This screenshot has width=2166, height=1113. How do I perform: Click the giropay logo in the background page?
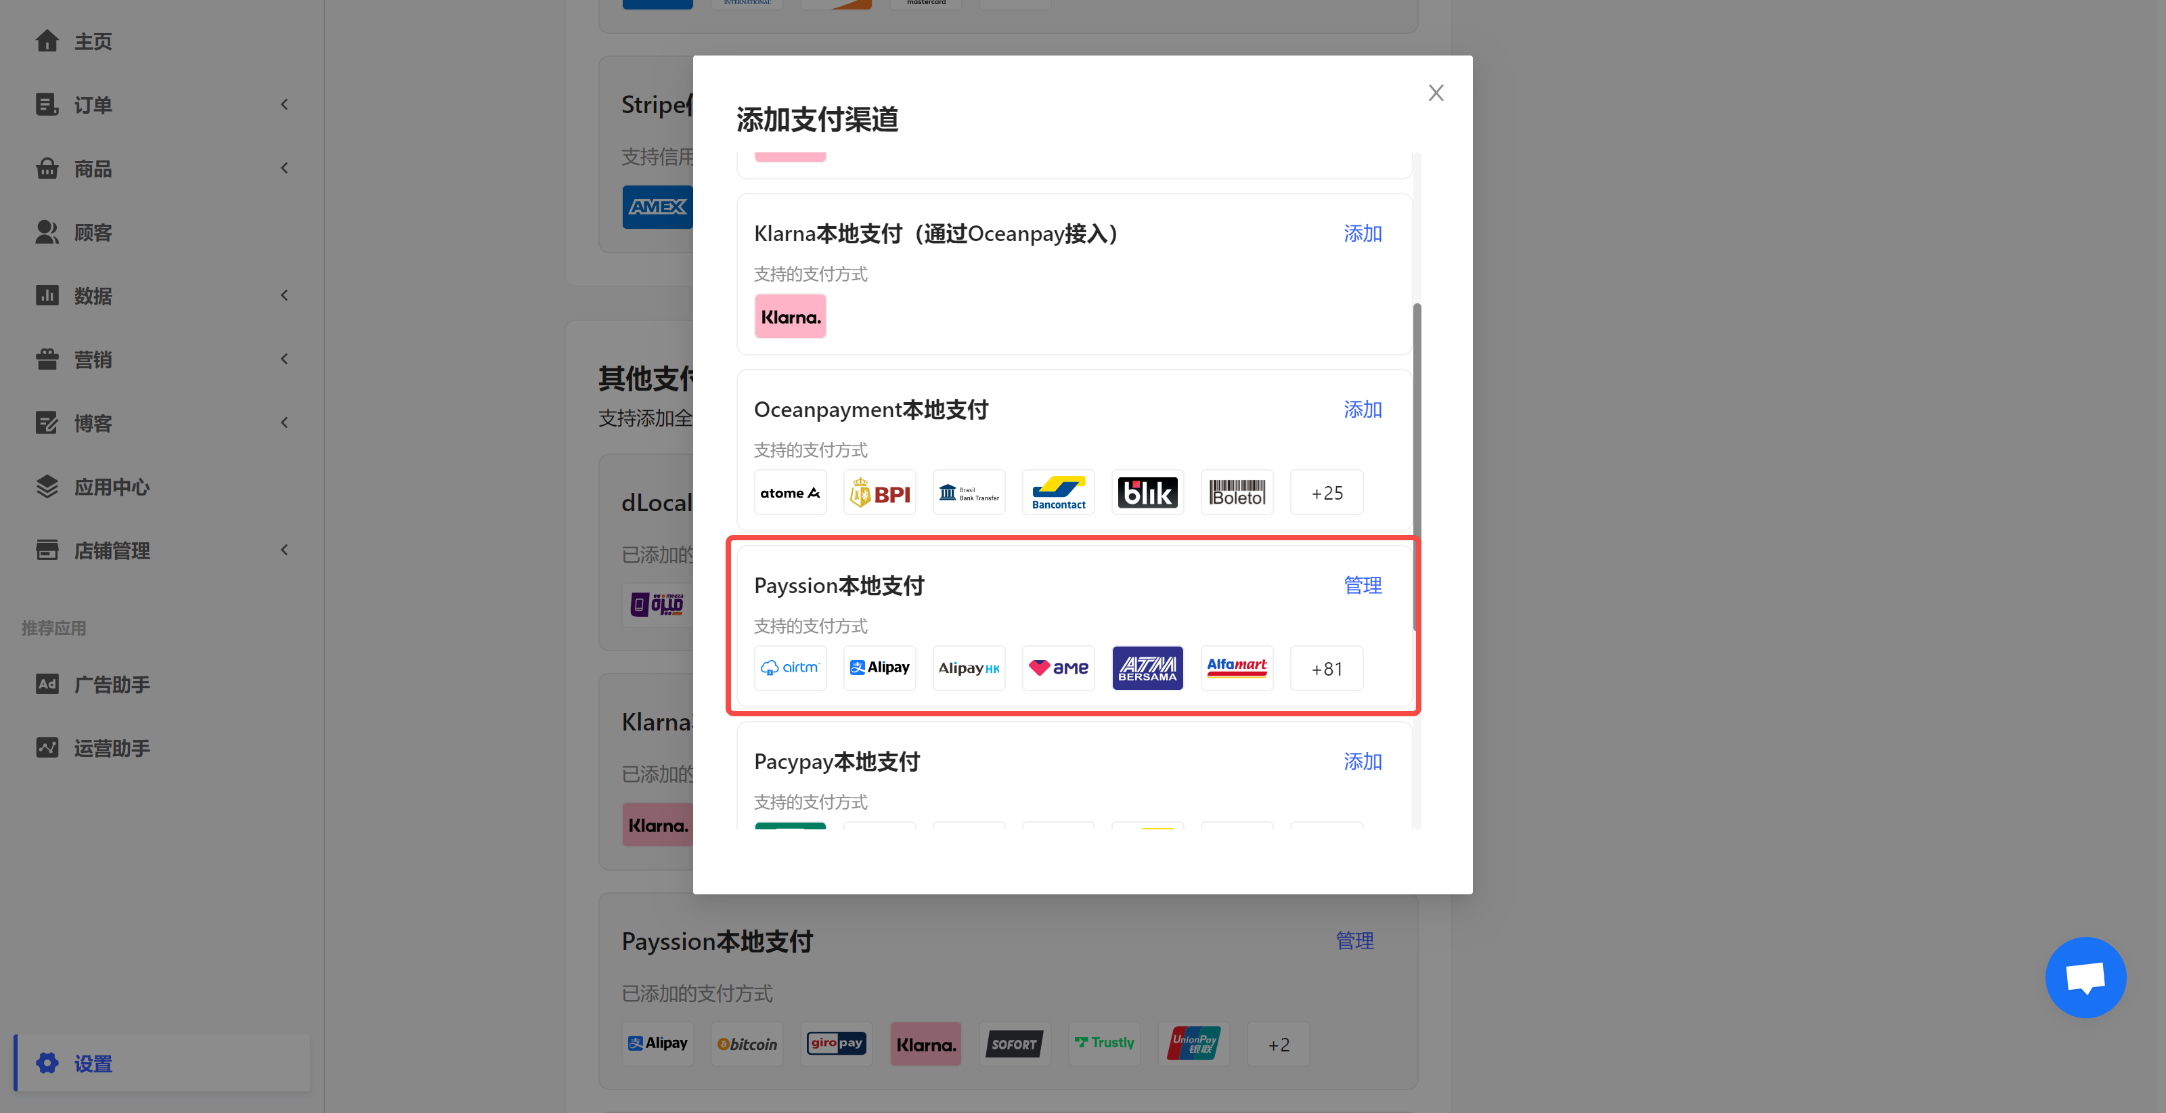point(837,1044)
